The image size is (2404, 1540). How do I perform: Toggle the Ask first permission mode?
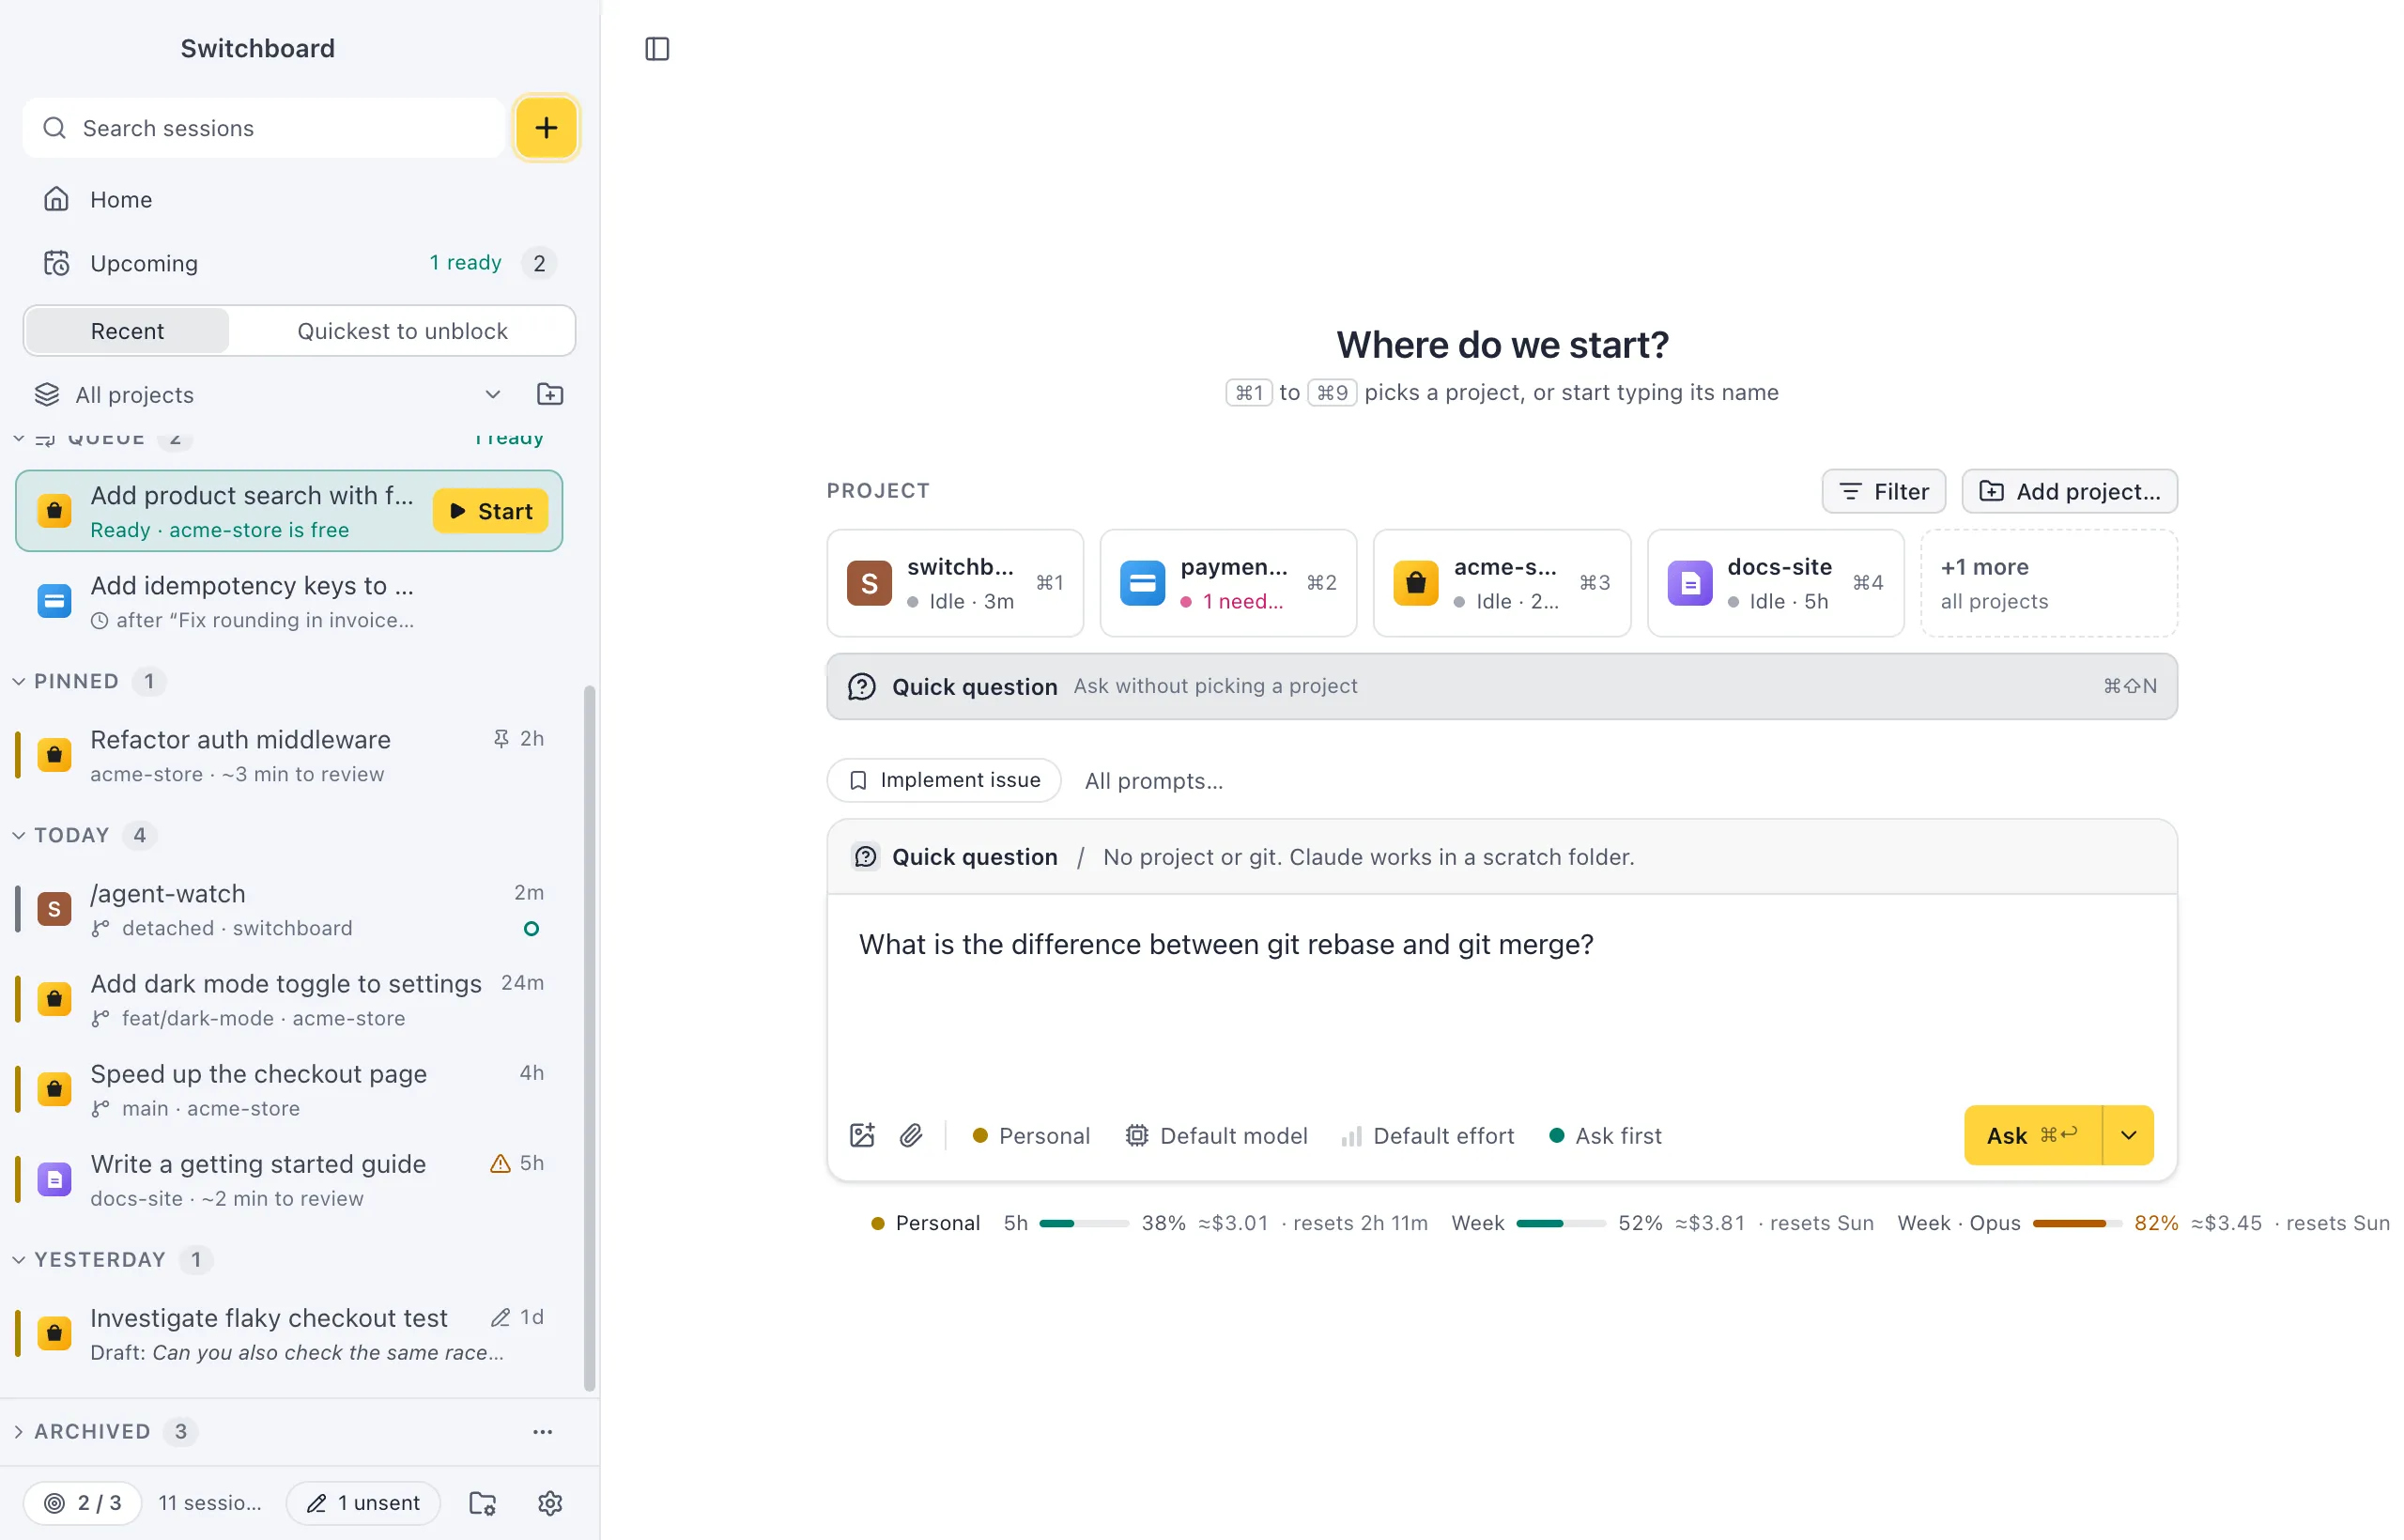click(1605, 1135)
